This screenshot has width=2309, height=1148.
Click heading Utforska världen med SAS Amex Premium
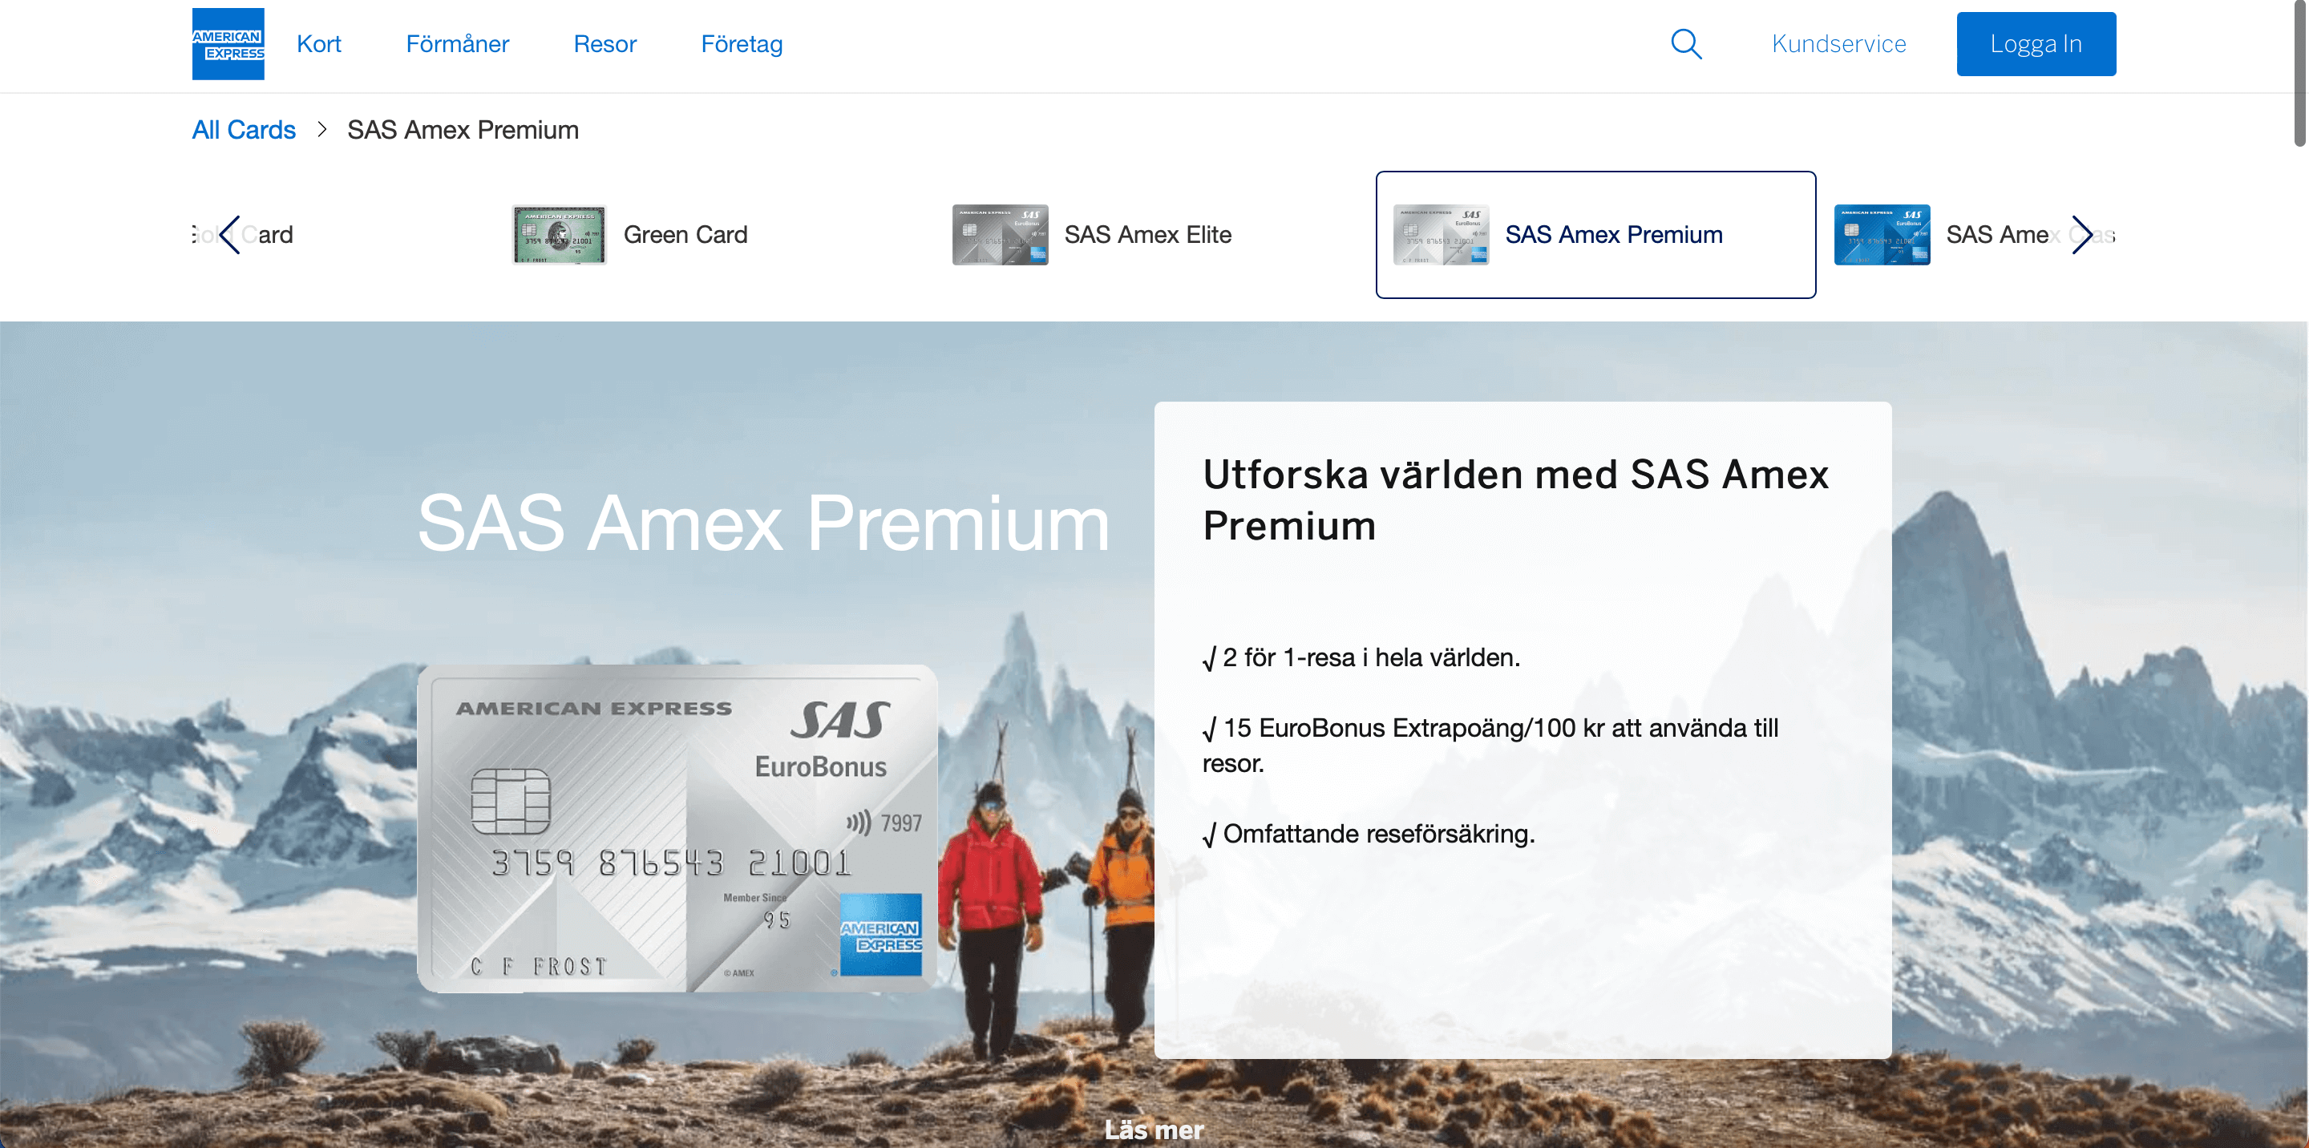1514,500
